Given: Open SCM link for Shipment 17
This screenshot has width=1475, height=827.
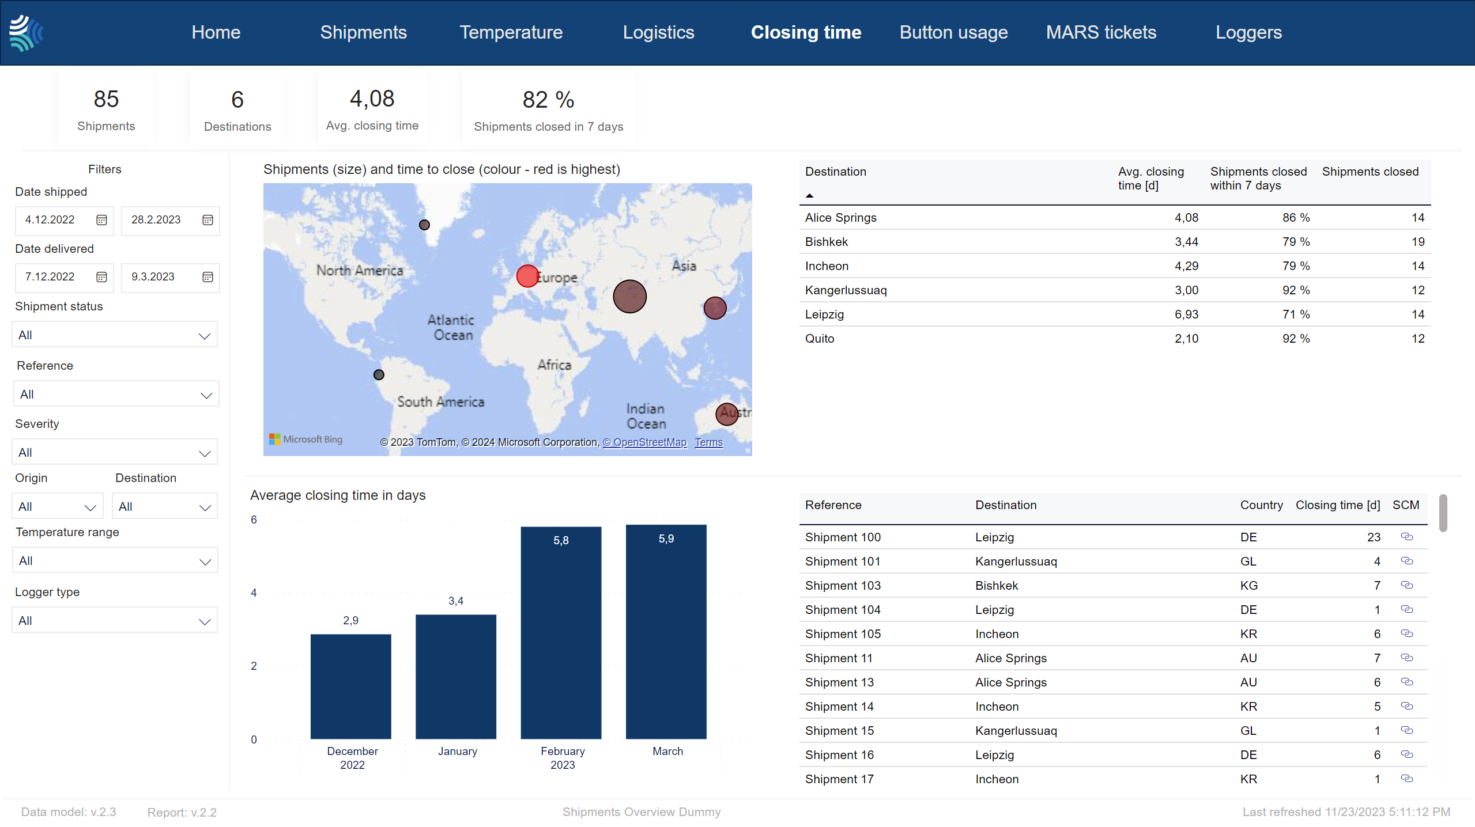Looking at the screenshot, I should click(1406, 779).
